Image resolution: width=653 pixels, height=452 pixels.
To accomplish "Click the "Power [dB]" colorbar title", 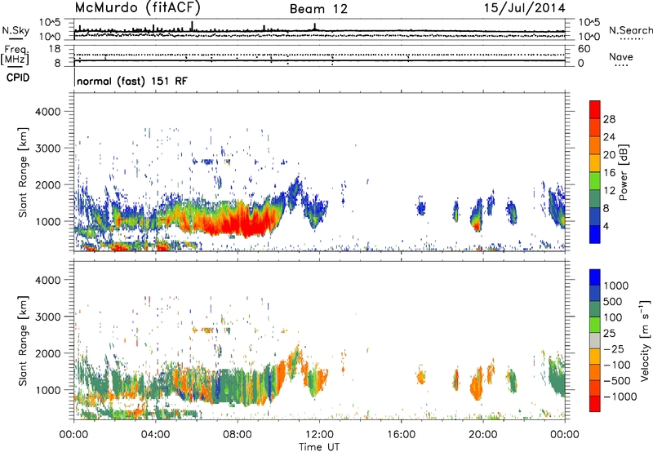I will (x=623, y=172).
